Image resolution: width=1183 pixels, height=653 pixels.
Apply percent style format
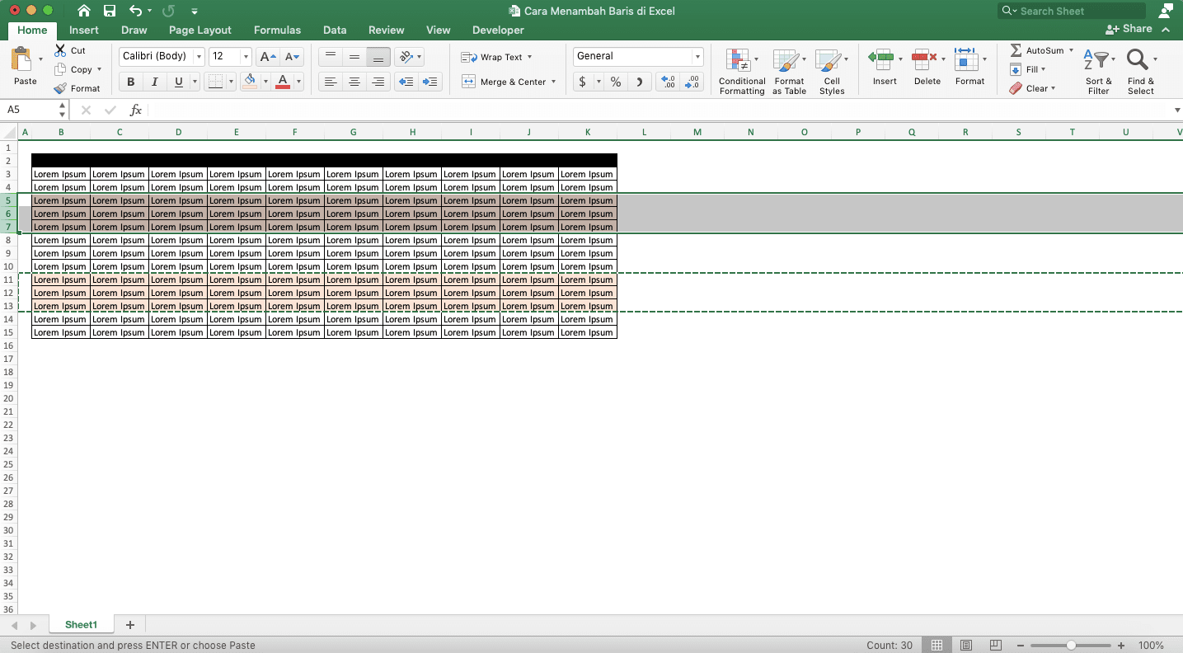(x=616, y=82)
